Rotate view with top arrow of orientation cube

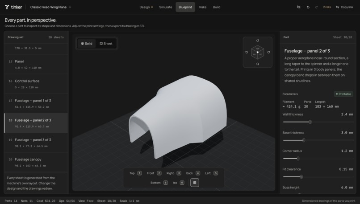click(257, 41)
